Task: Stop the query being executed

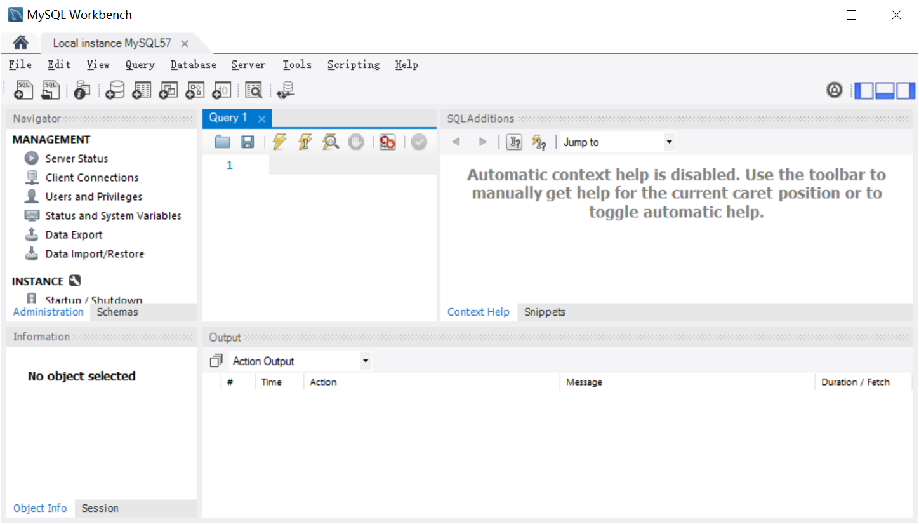Action: click(x=355, y=142)
